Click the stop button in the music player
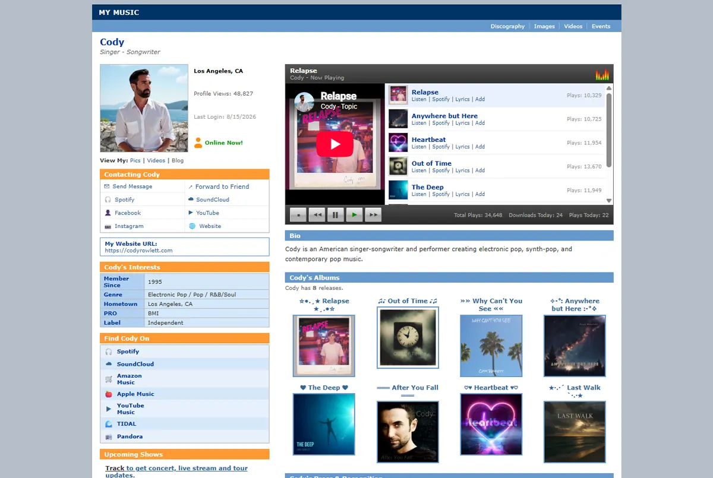The height and width of the screenshot is (478, 713). tap(298, 215)
